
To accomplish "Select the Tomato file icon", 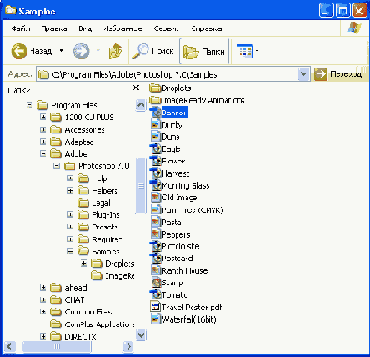I will click(x=155, y=294).
